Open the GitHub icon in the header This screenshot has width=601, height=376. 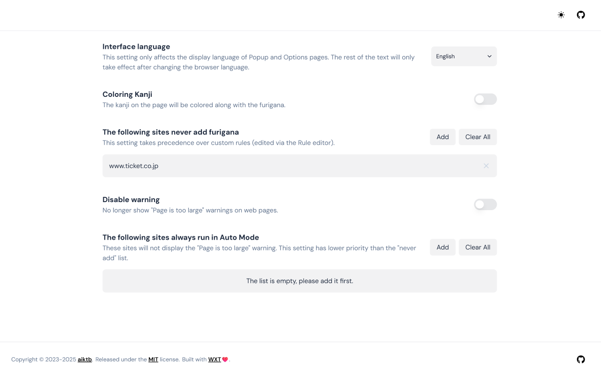pos(581,15)
